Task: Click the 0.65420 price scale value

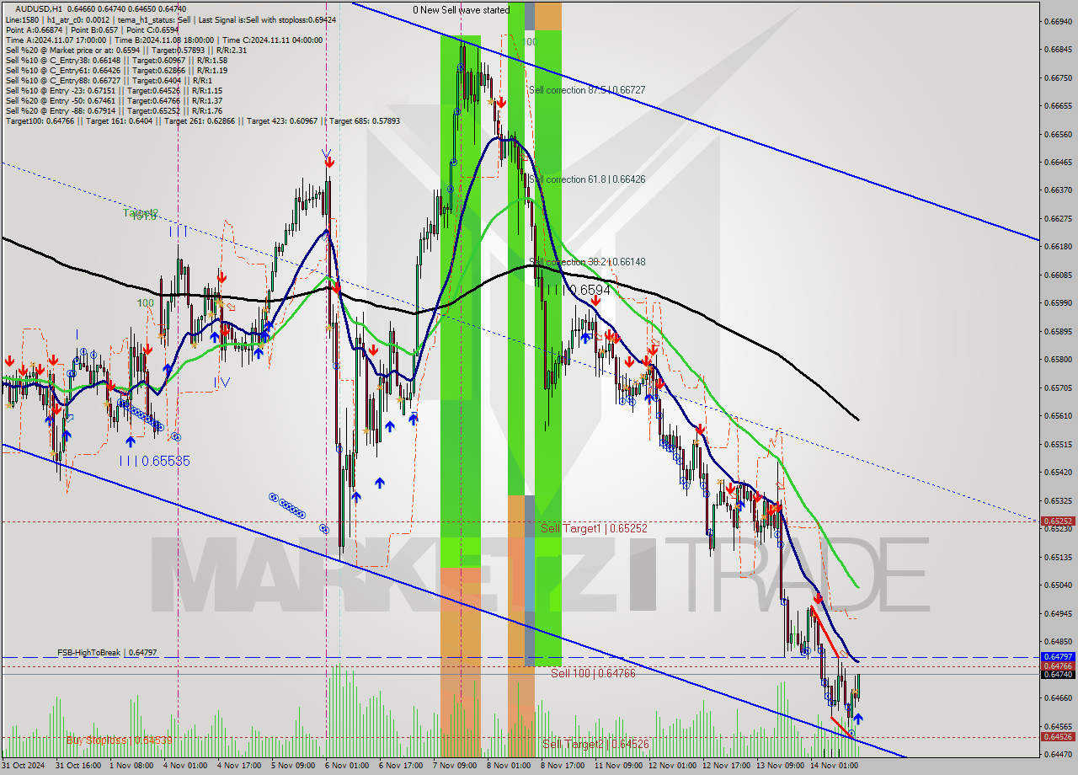Action: tap(1057, 473)
